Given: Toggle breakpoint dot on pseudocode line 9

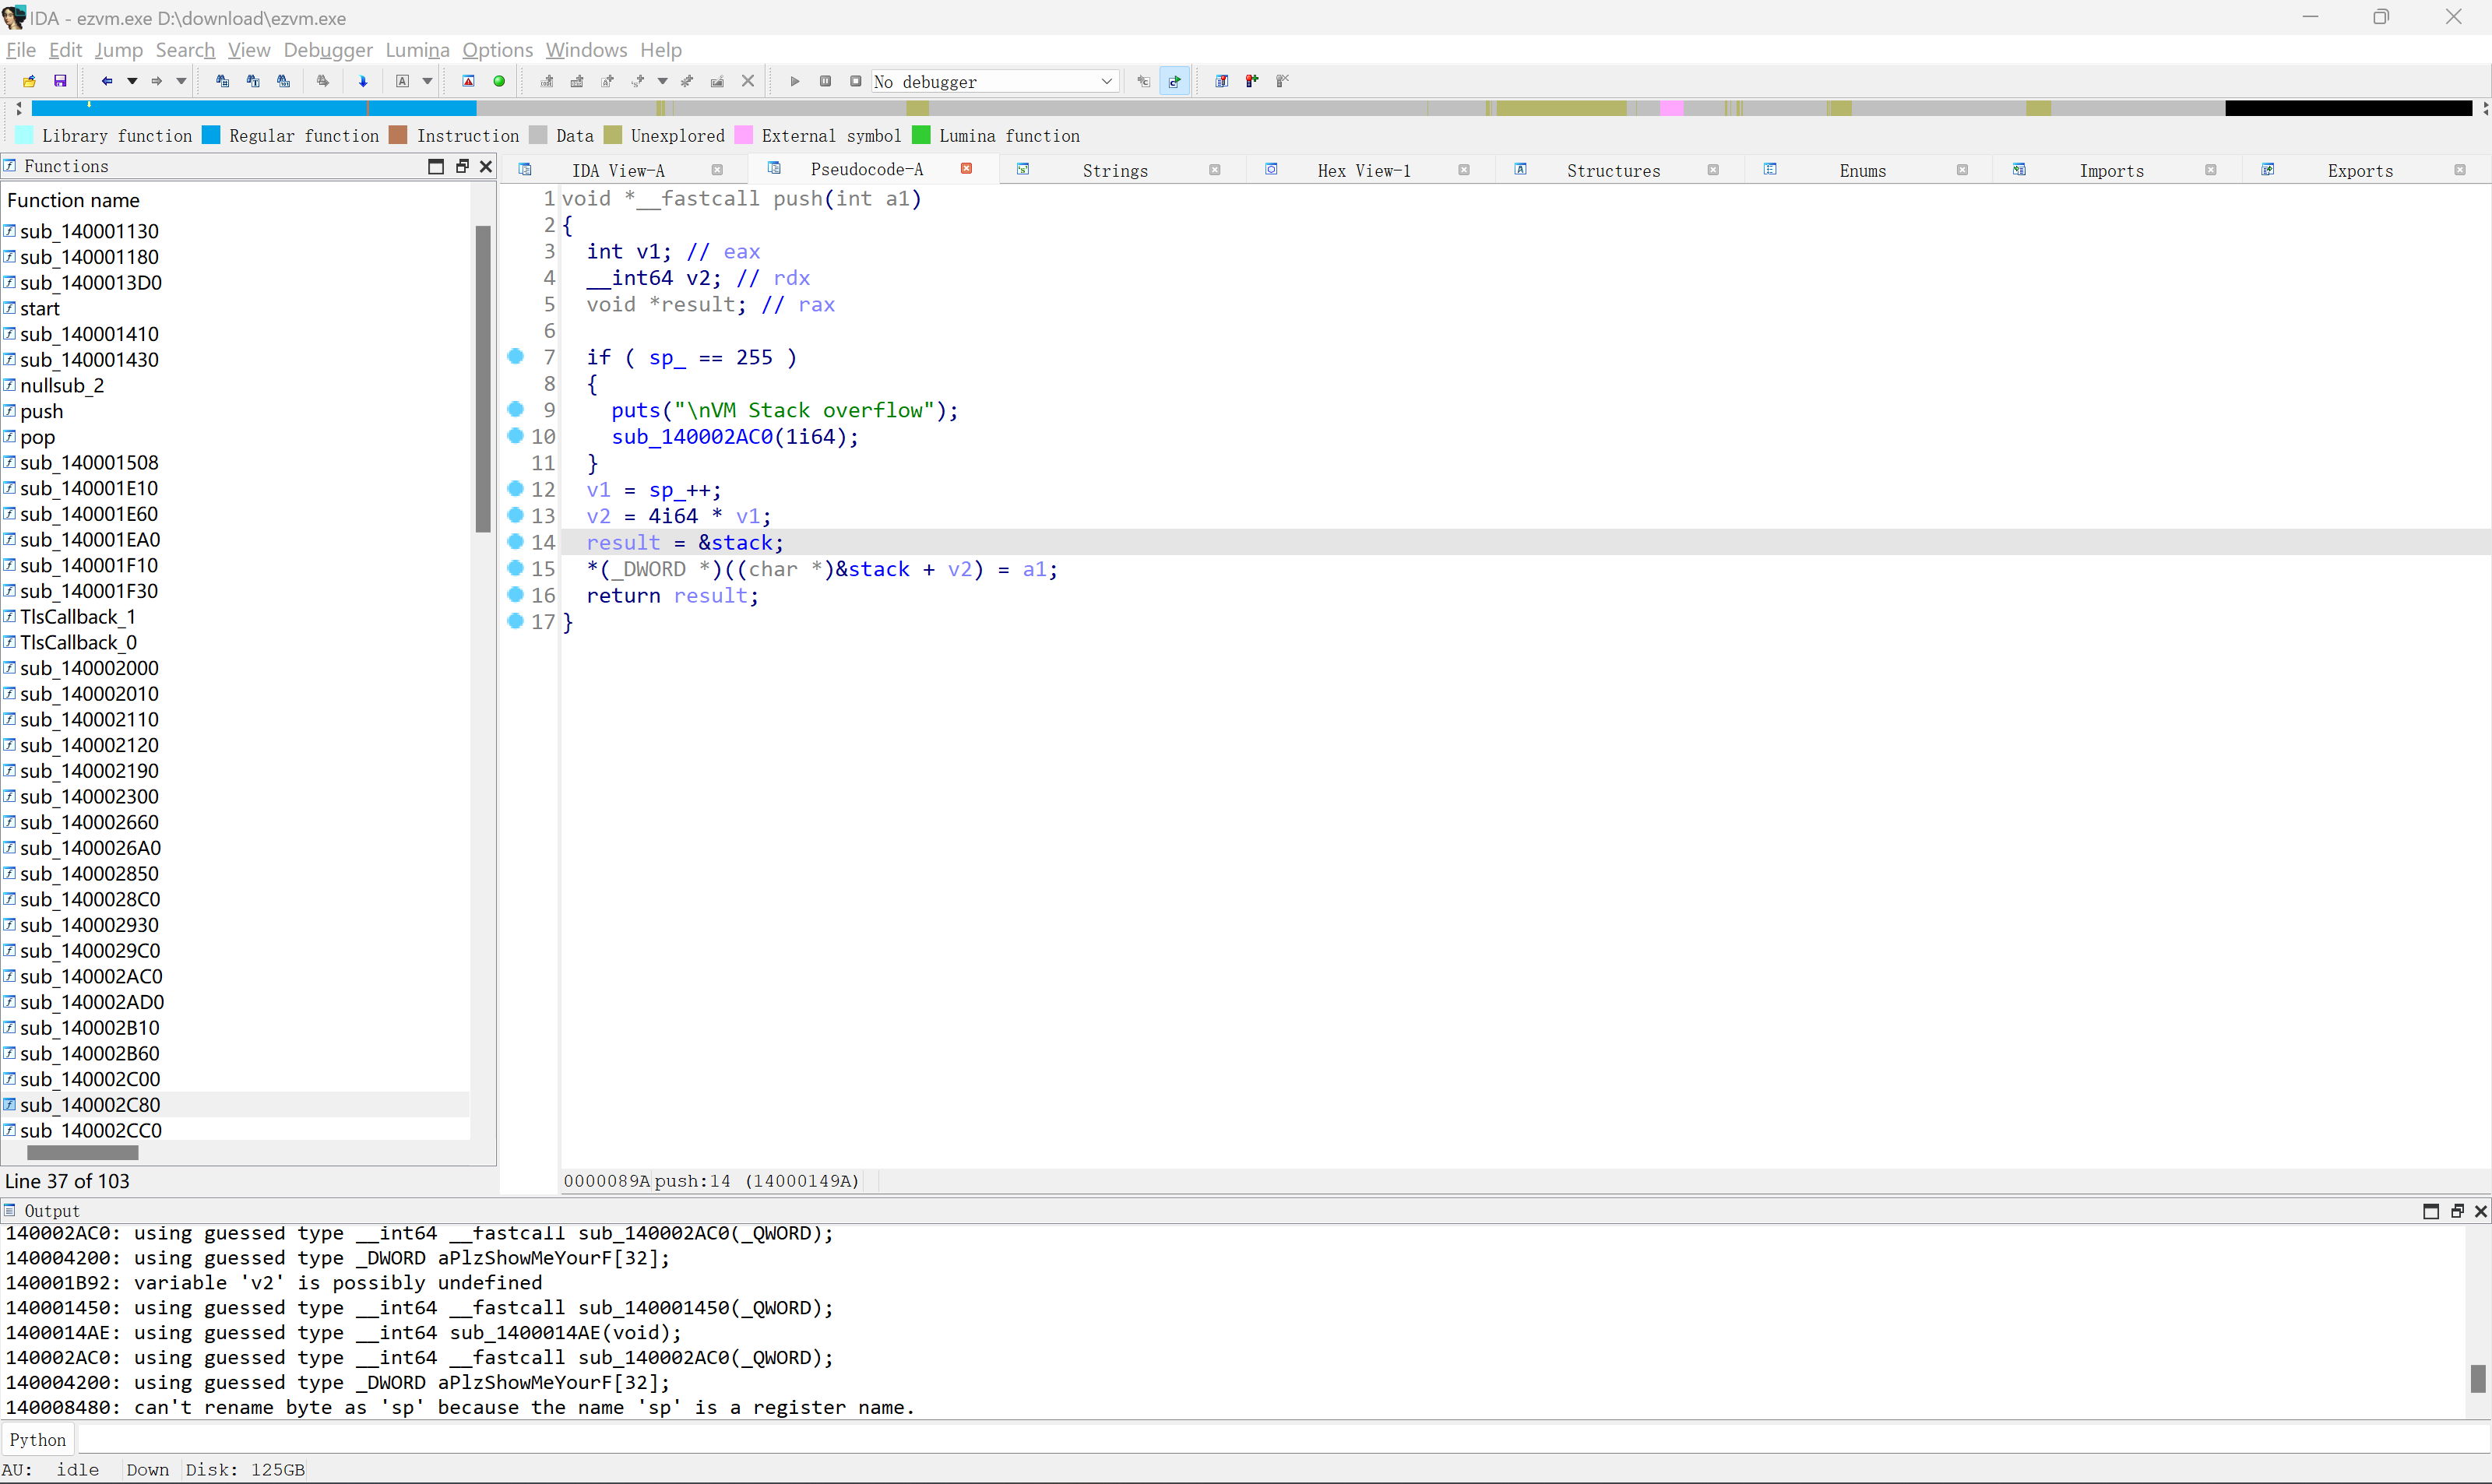Looking at the screenshot, I should (516, 409).
